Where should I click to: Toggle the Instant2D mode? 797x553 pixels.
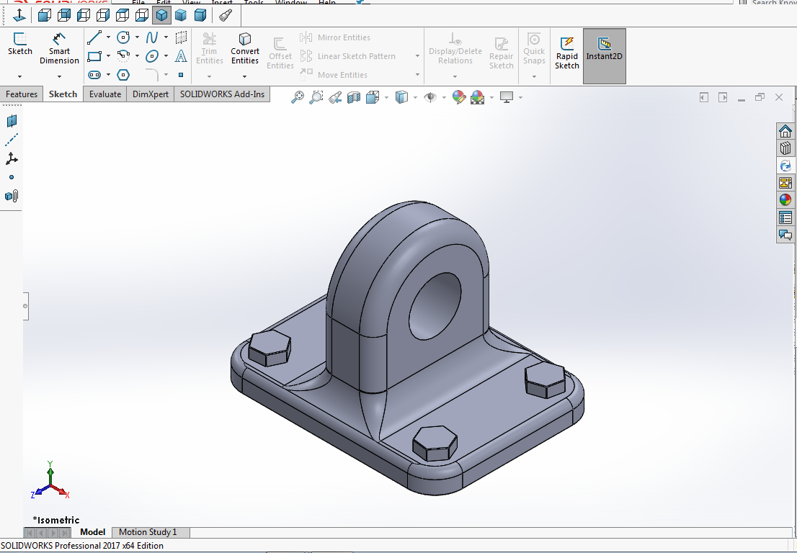pyautogui.click(x=604, y=52)
